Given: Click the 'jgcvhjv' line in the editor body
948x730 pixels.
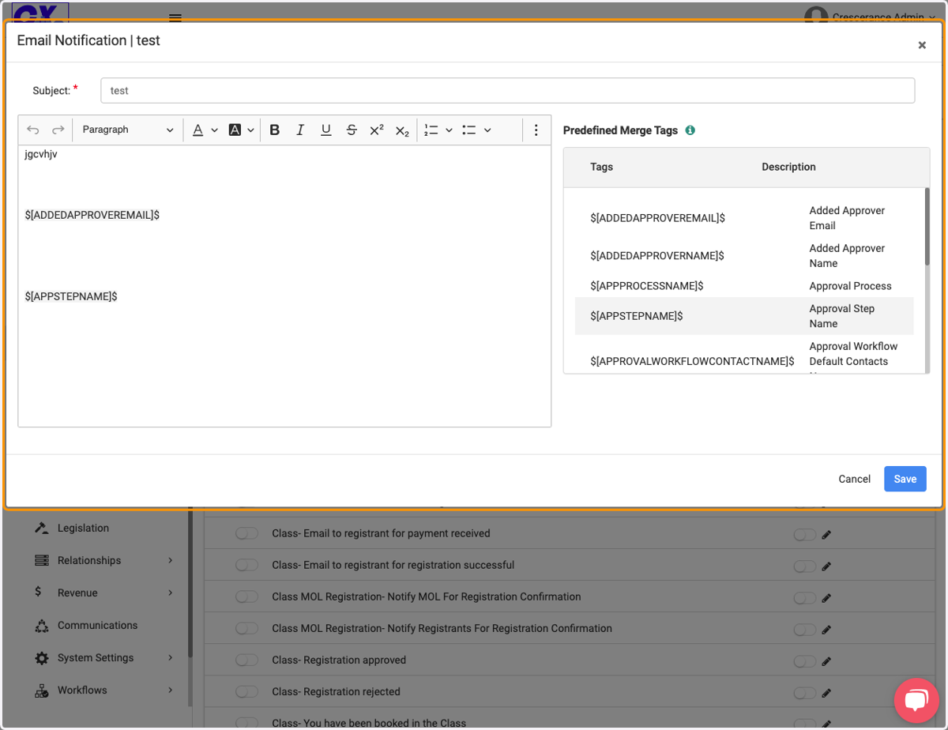Looking at the screenshot, I should point(41,154).
